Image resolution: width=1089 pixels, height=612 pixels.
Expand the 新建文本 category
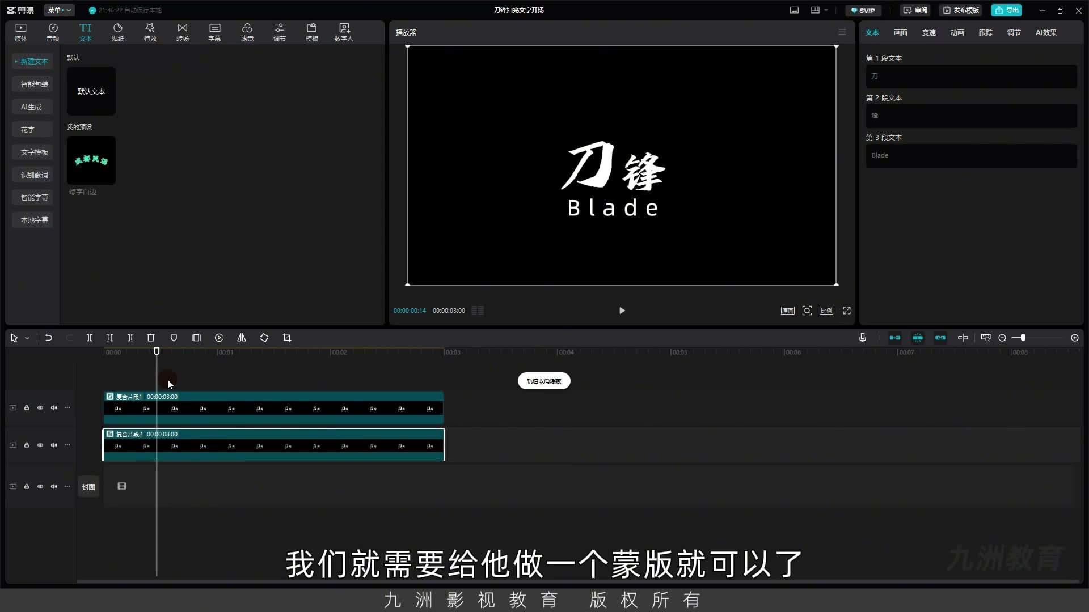[x=32, y=61]
